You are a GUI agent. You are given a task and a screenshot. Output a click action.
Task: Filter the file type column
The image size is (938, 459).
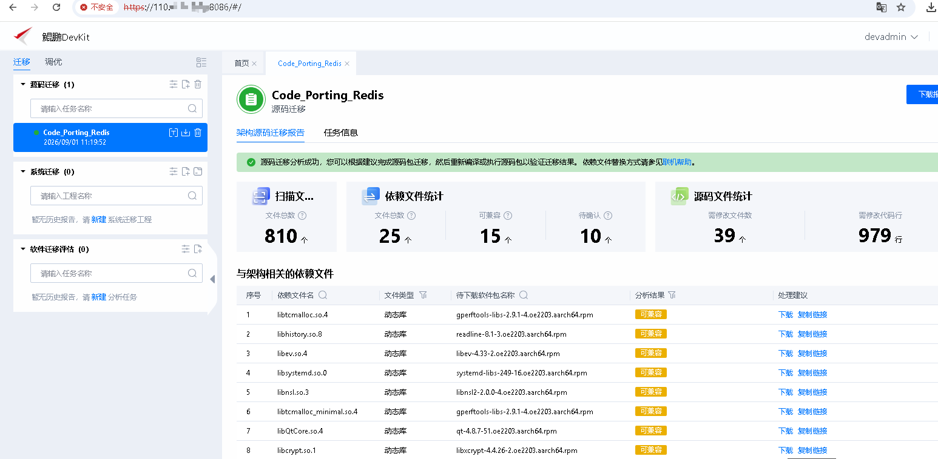[423, 295]
